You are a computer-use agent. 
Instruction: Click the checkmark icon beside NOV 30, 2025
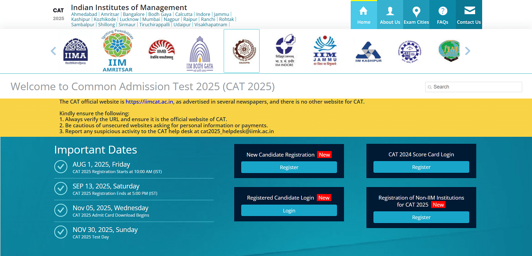point(61,232)
